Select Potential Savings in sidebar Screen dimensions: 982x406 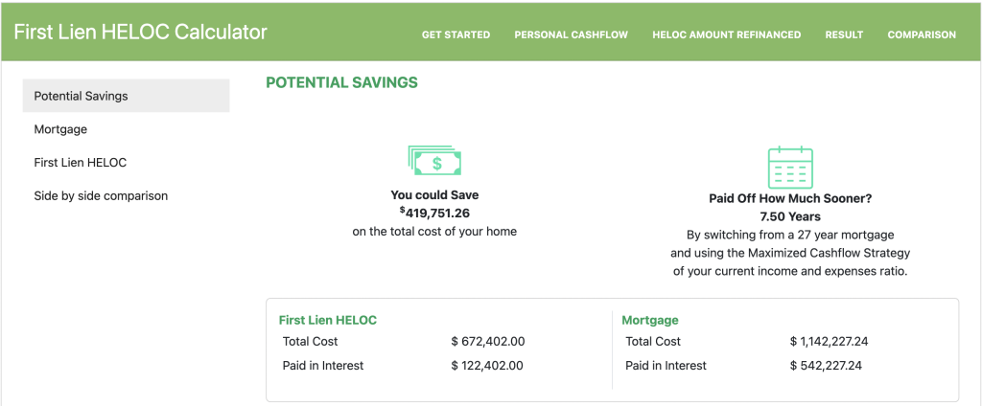[x=81, y=96]
